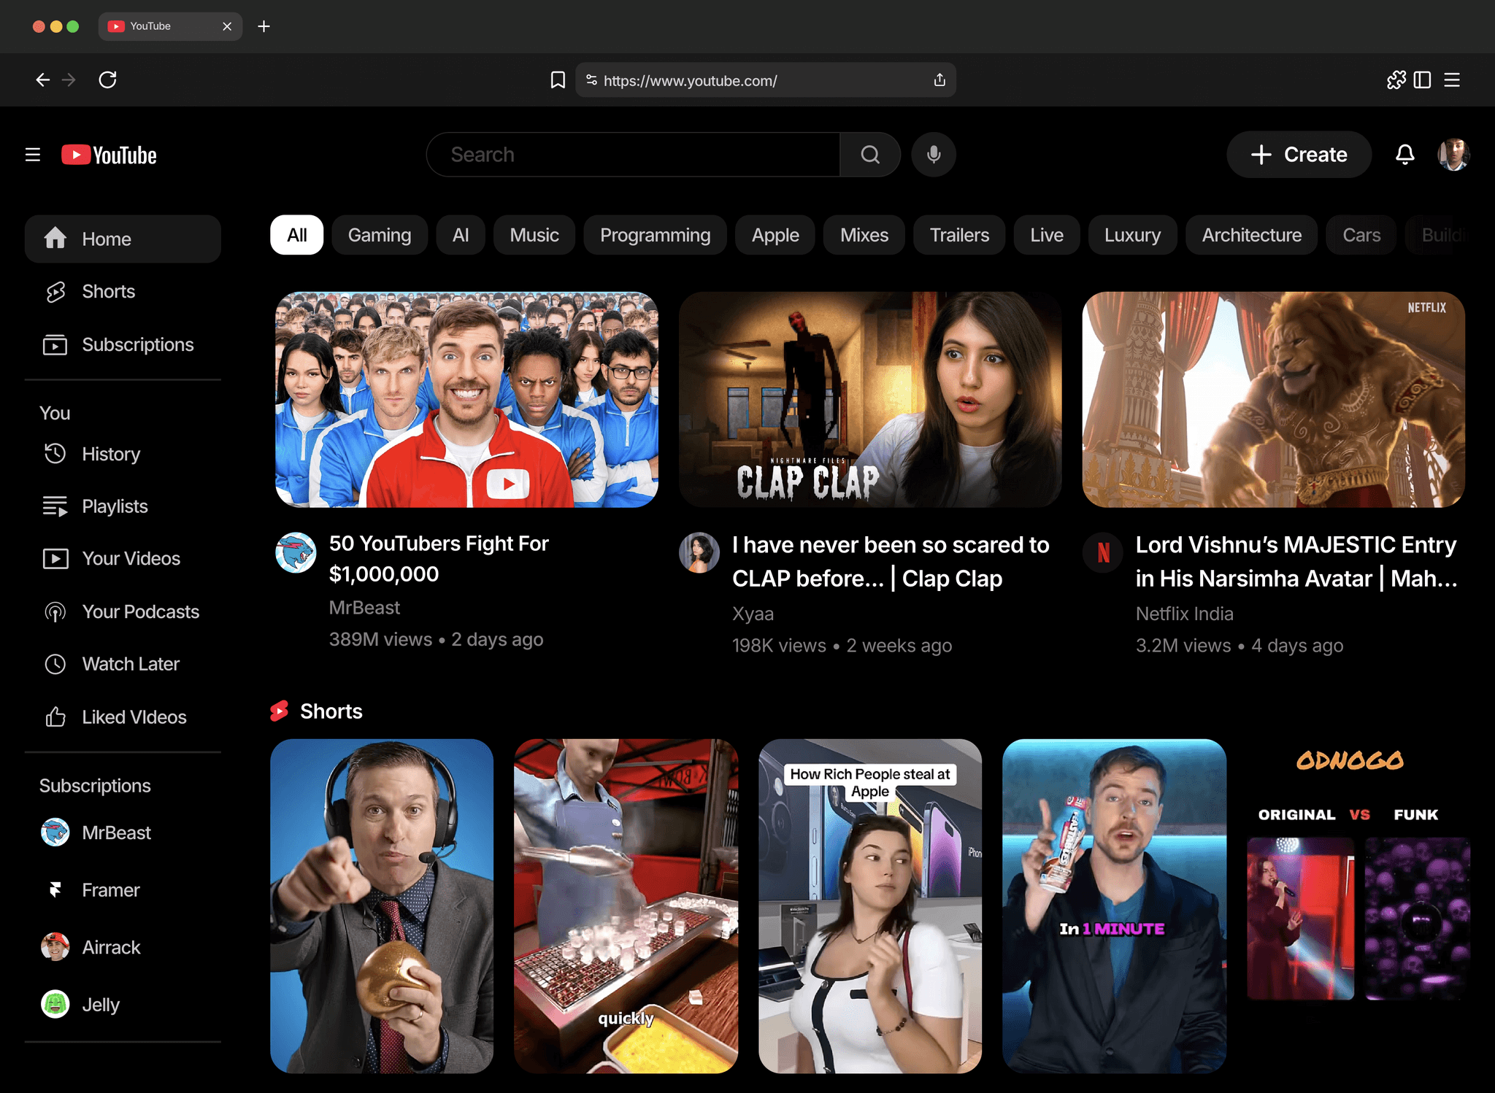
Task: Open notifications bell
Action: (1405, 155)
